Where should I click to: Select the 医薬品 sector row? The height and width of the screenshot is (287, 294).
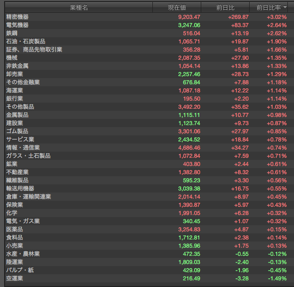coord(149,229)
